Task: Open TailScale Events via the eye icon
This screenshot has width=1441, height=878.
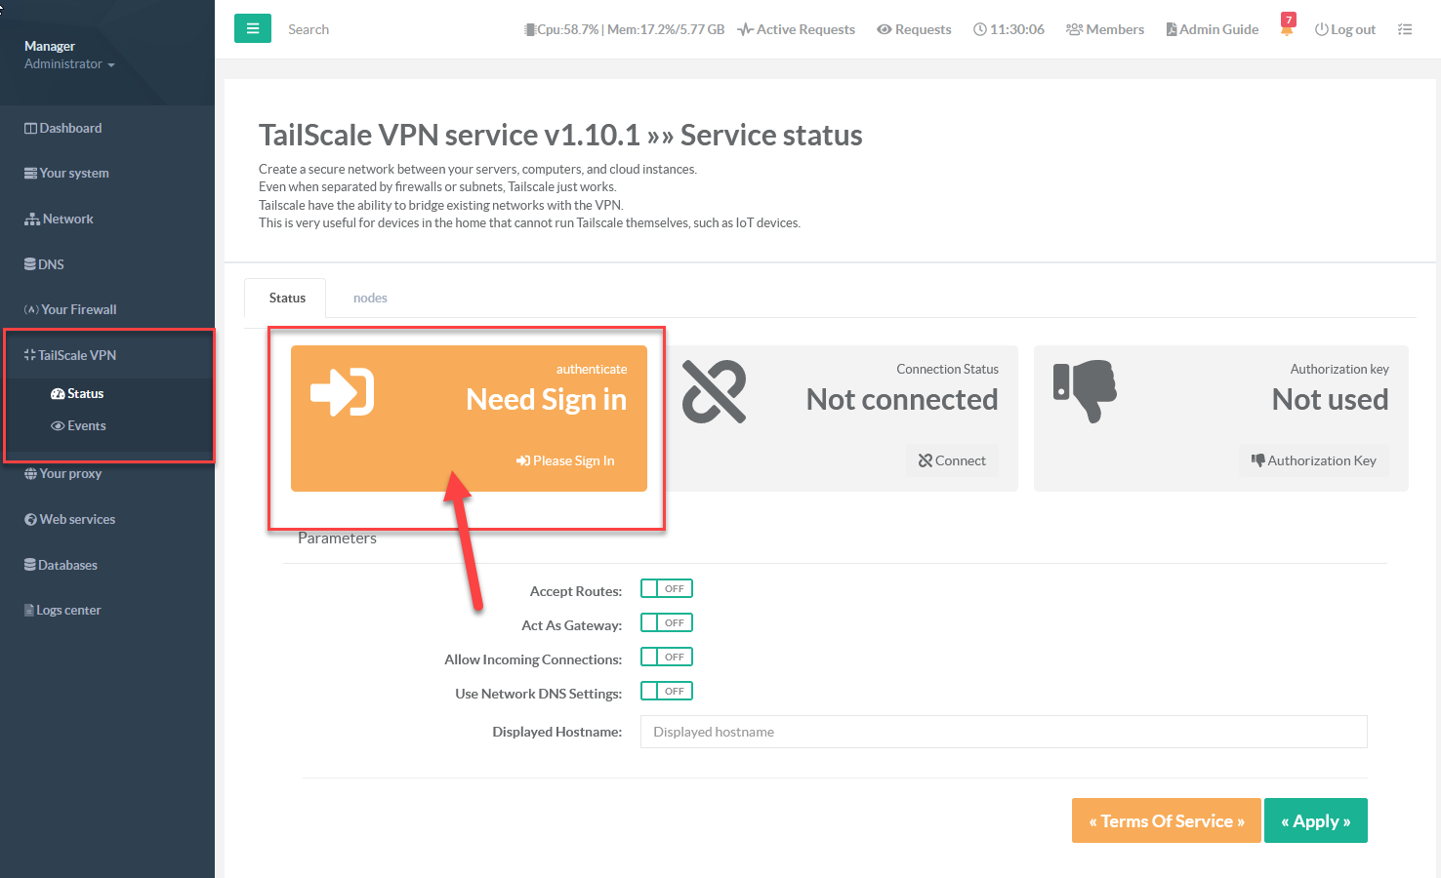Action: pos(59,425)
